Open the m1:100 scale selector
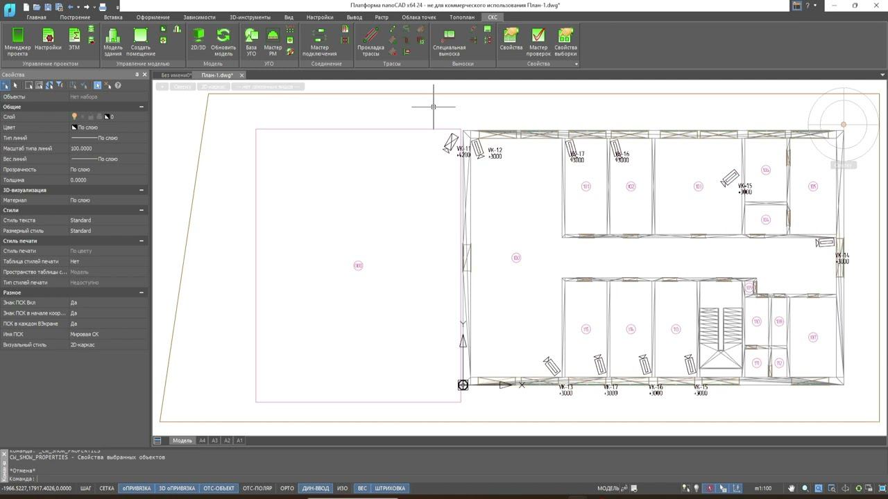 [763, 488]
